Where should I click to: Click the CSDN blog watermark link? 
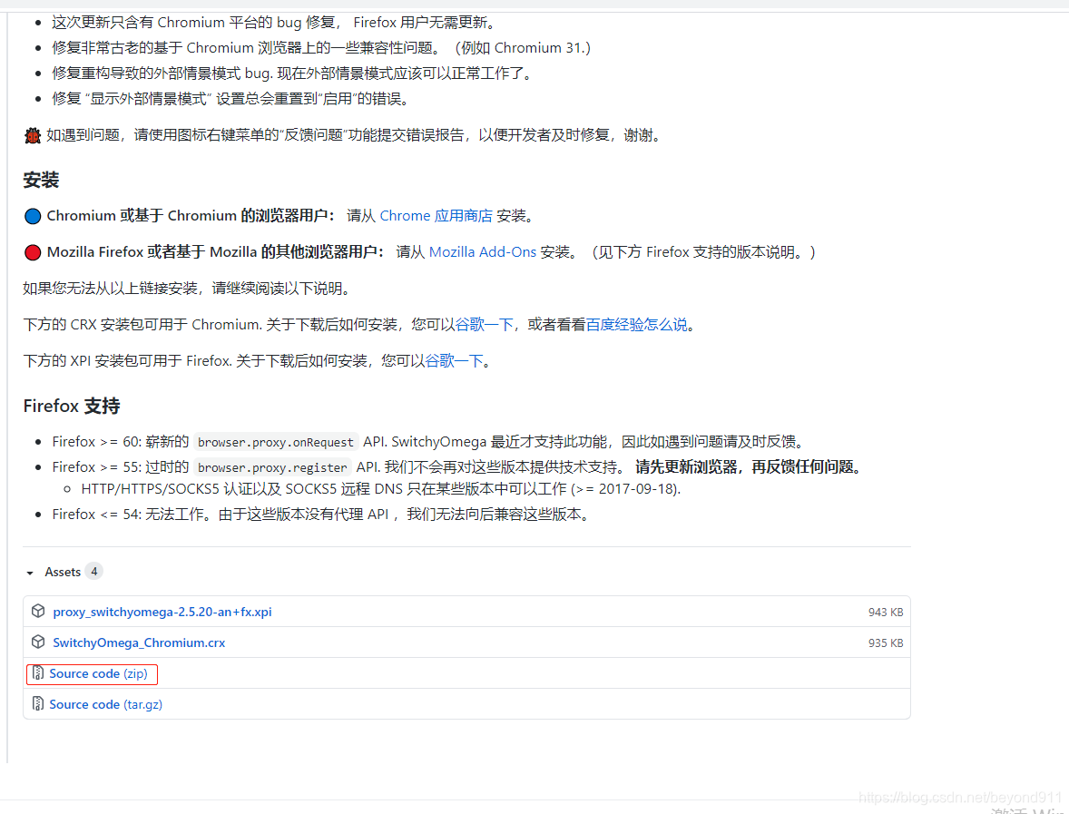click(x=960, y=797)
